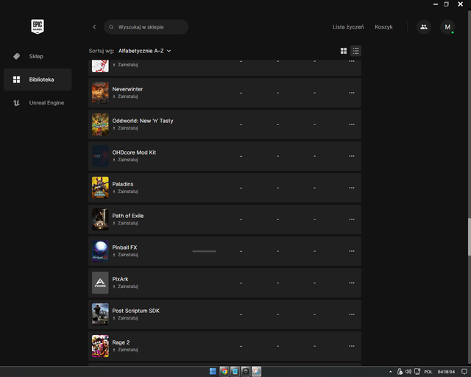
Task: Click the POL language indicator
Action: click(x=428, y=372)
